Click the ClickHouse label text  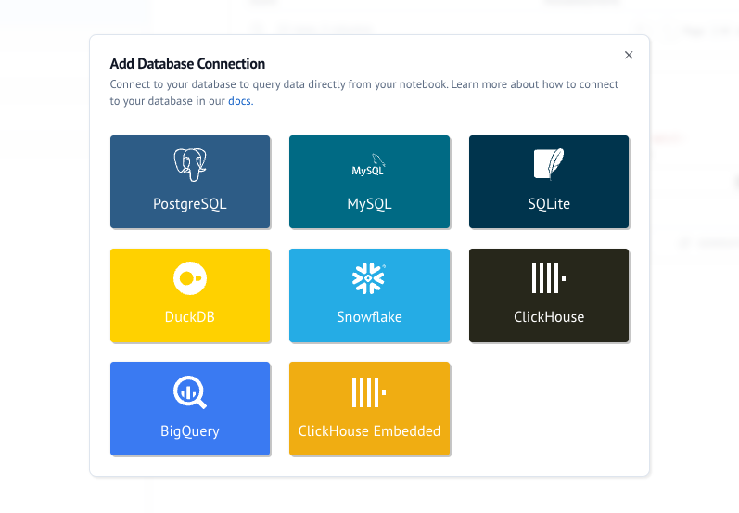pyautogui.click(x=549, y=317)
